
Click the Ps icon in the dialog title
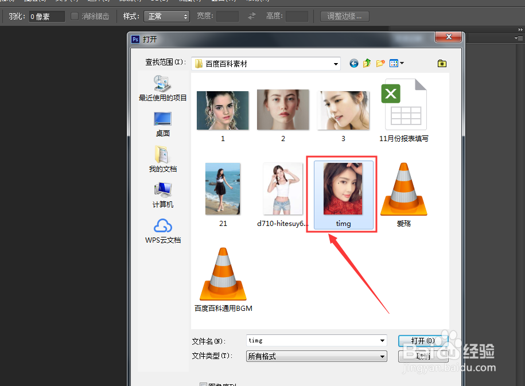tap(135, 39)
